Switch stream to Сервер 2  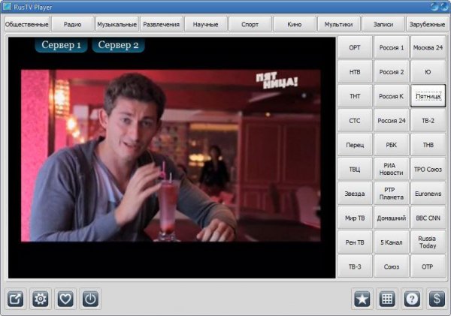click(118, 45)
